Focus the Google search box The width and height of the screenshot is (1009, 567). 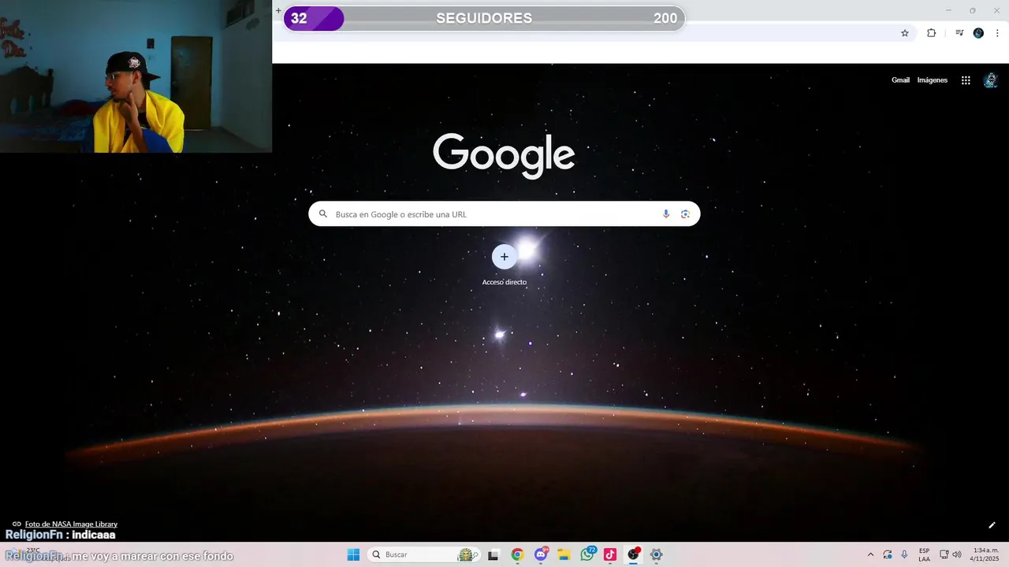(x=504, y=214)
